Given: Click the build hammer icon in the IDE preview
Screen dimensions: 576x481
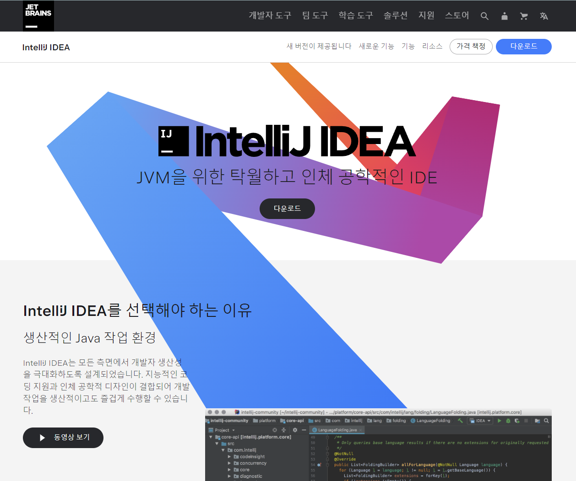Looking at the screenshot, I should (460, 421).
